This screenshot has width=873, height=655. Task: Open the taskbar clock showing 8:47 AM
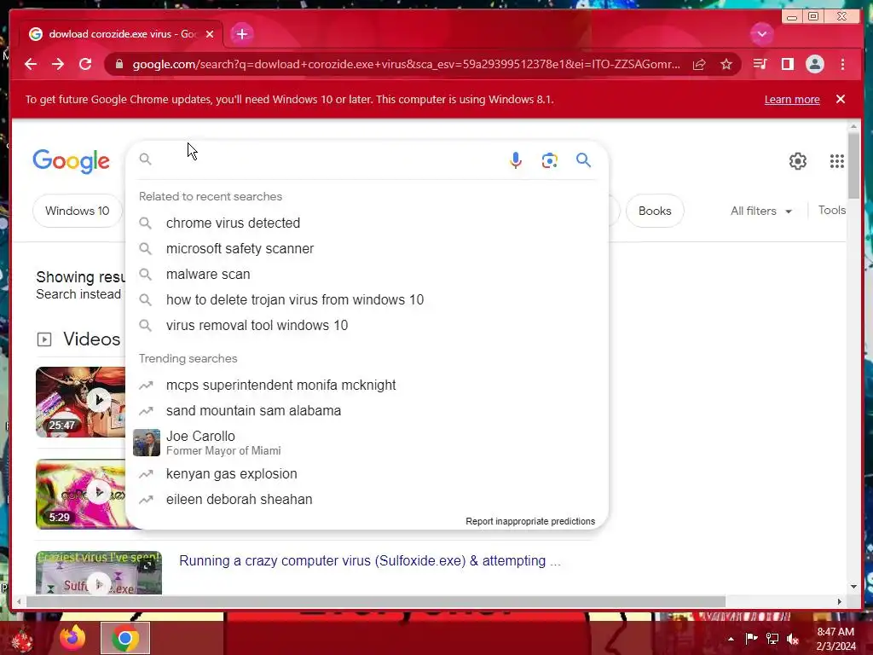tap(835, 639)
